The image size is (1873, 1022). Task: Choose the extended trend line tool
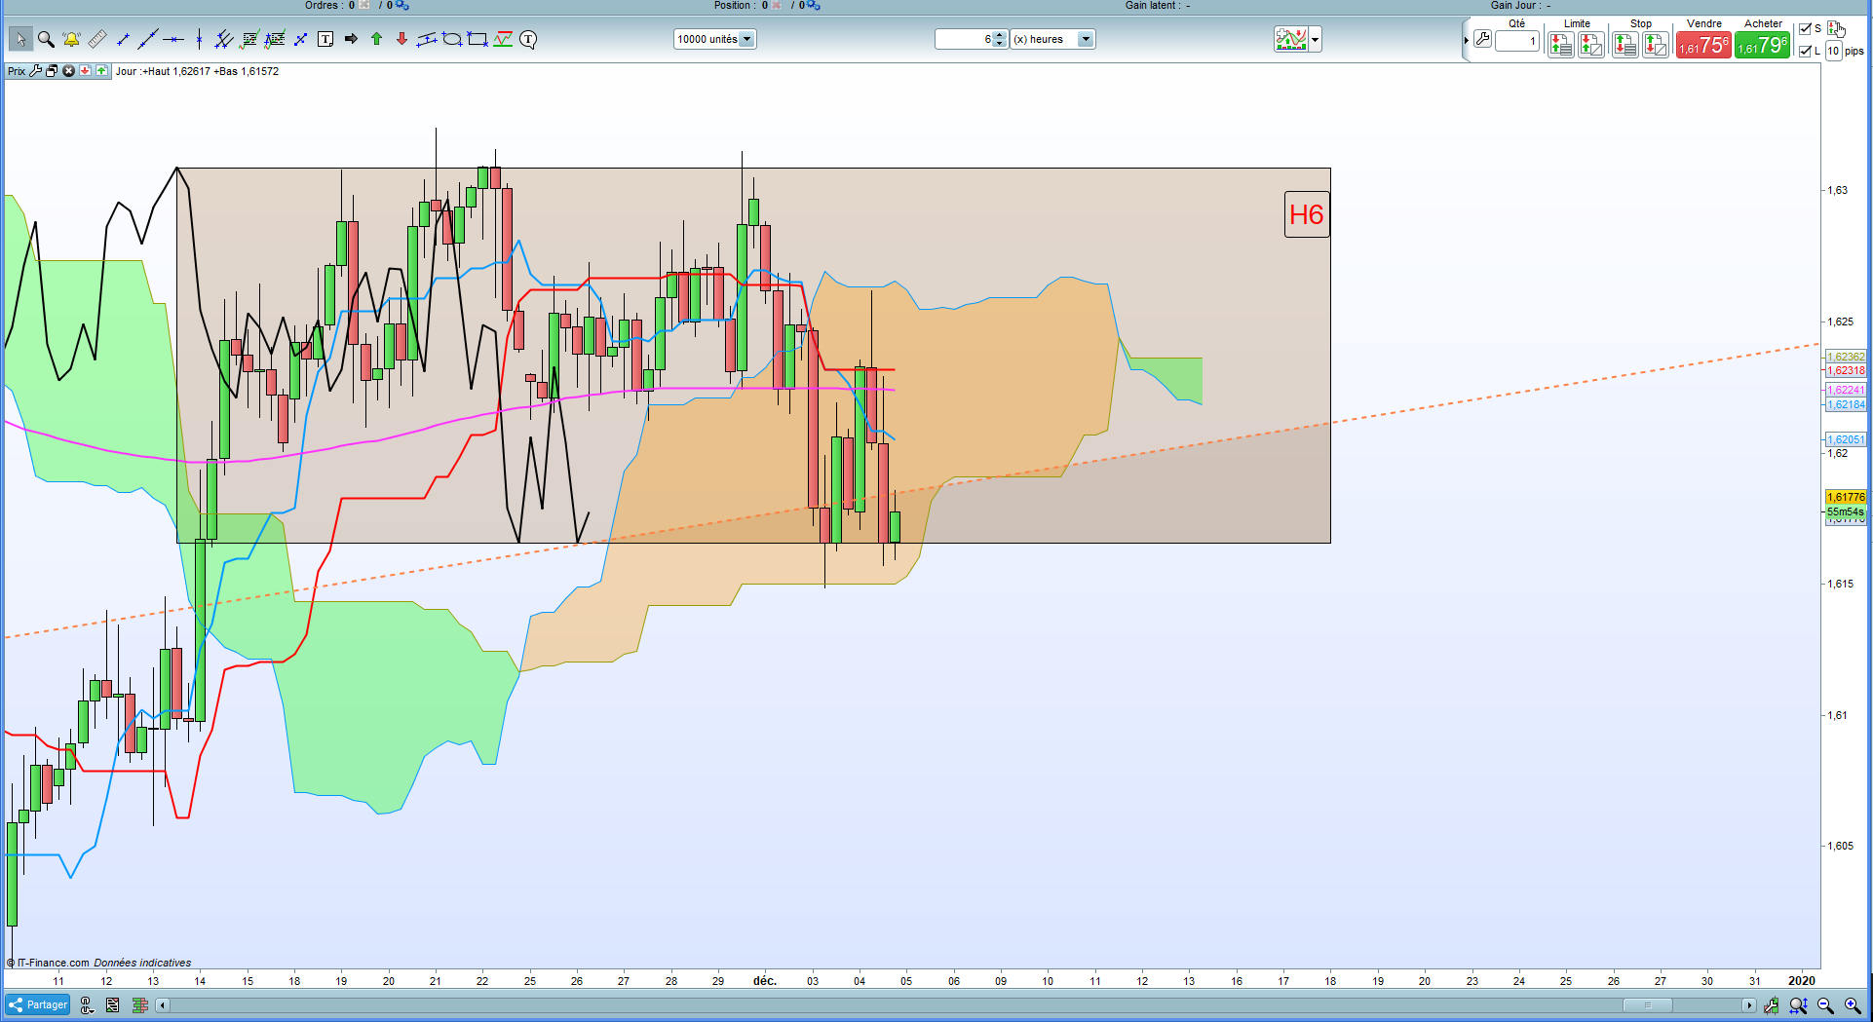pos(148,39)
